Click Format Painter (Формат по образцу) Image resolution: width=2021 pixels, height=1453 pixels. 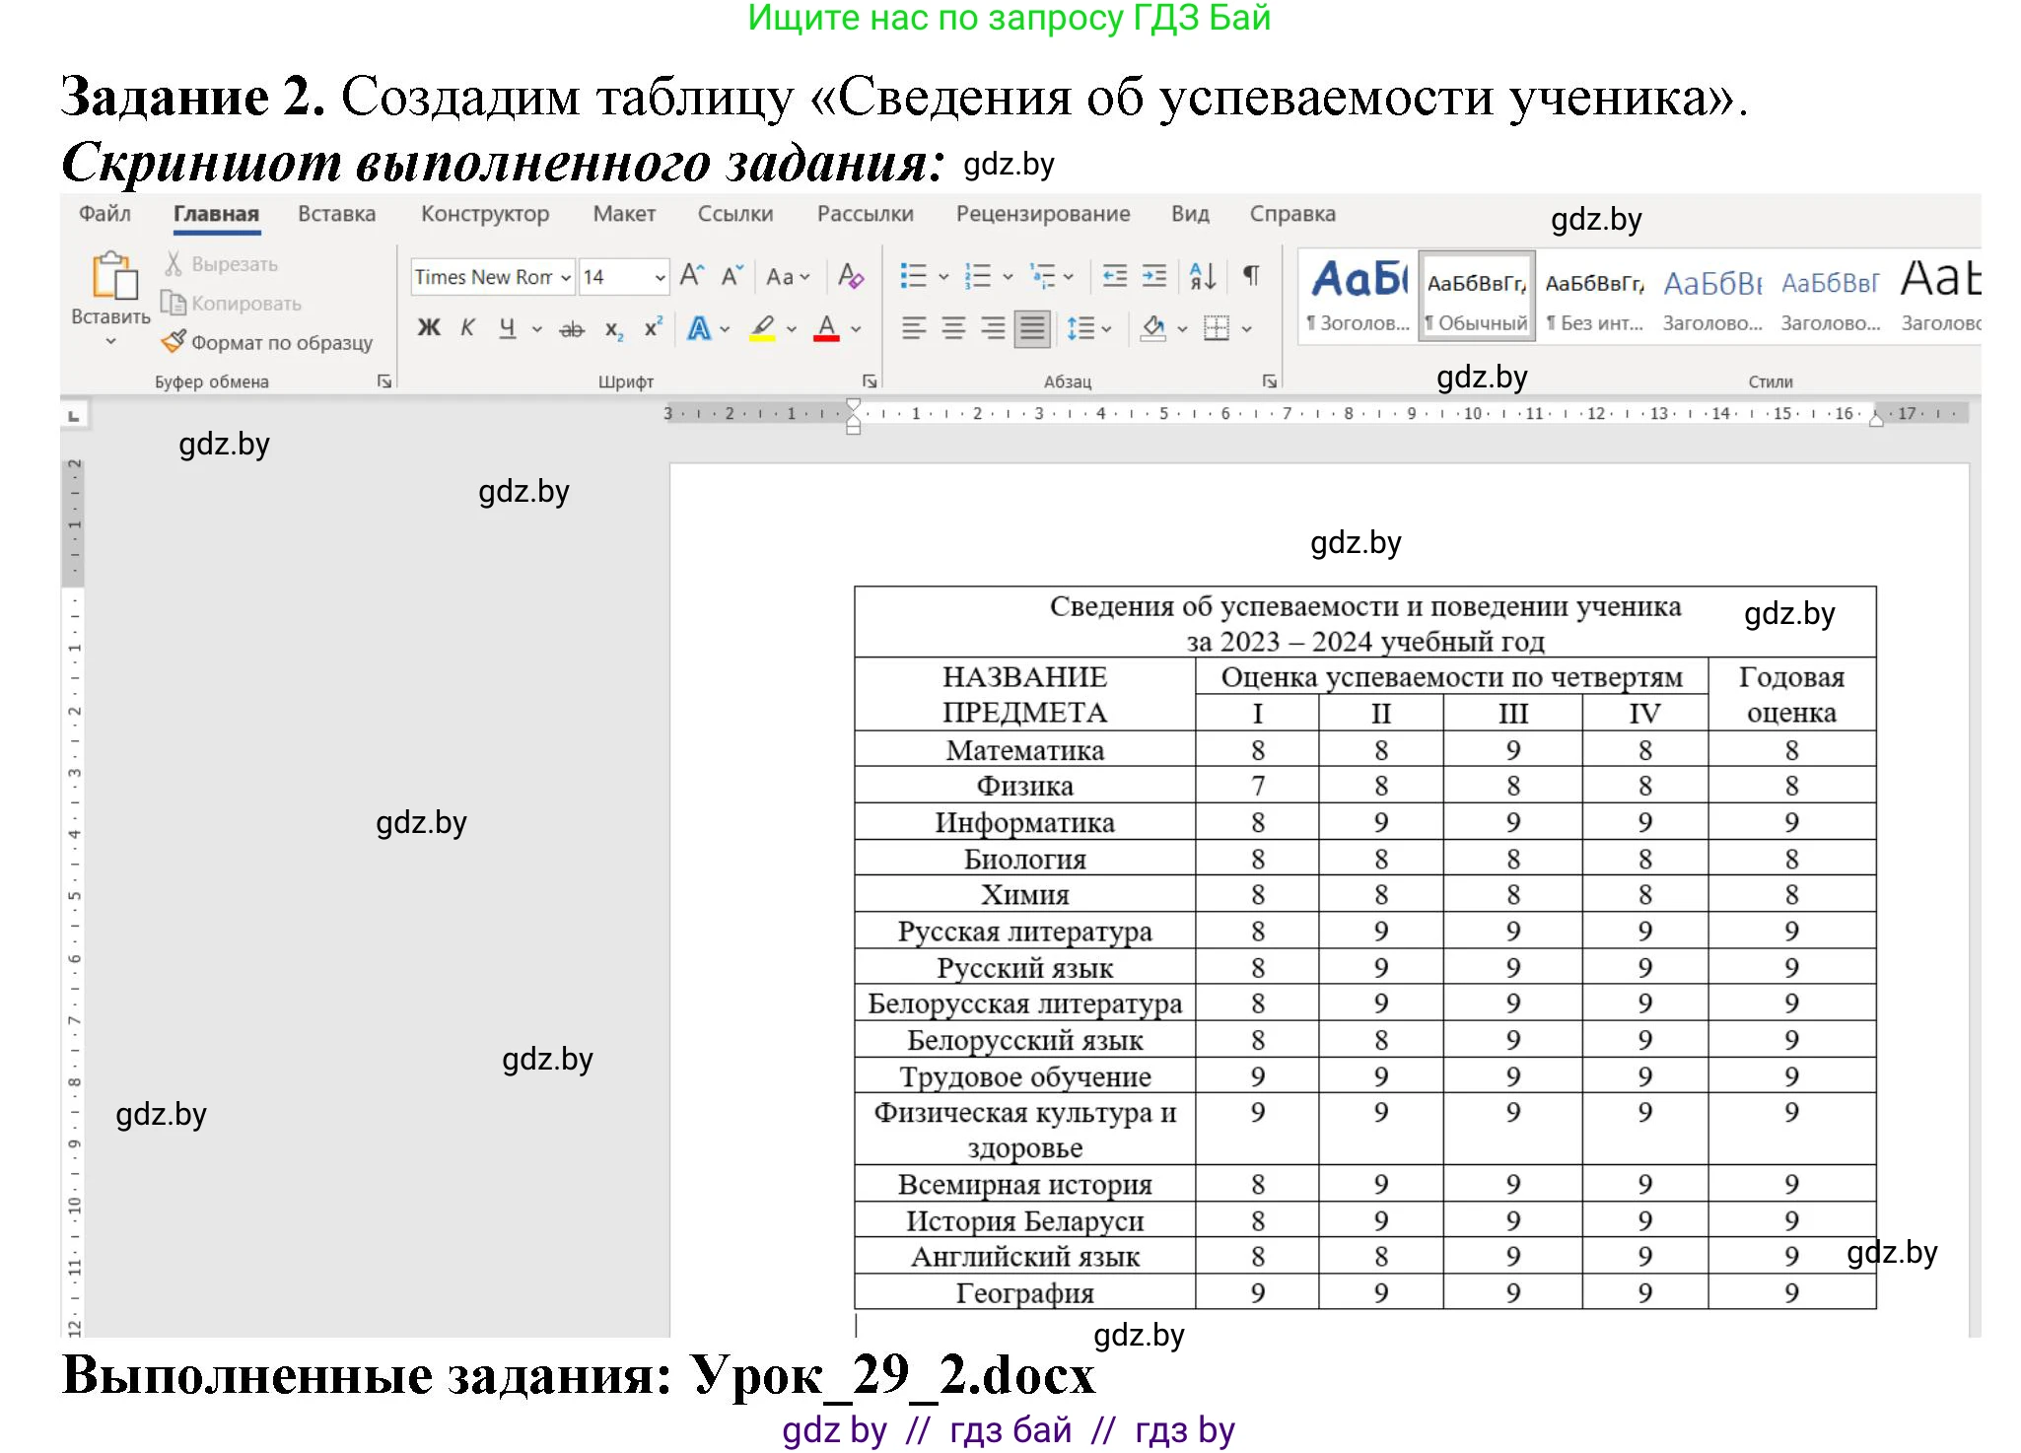[268, 342]
